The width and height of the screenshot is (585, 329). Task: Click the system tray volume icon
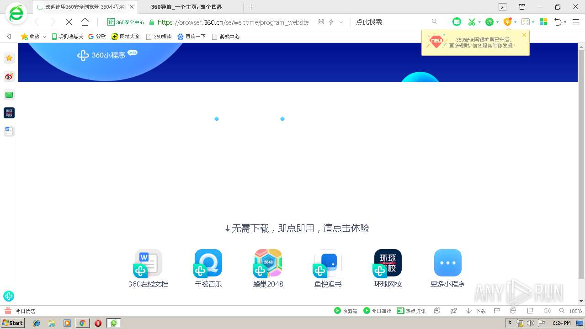pos(530,323)
